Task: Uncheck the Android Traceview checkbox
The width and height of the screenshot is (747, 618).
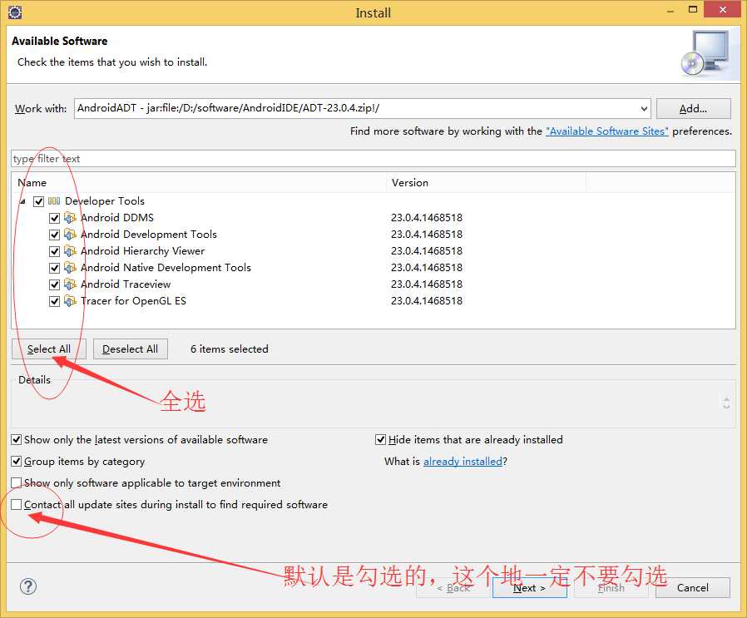Action: tap(54, 285)
